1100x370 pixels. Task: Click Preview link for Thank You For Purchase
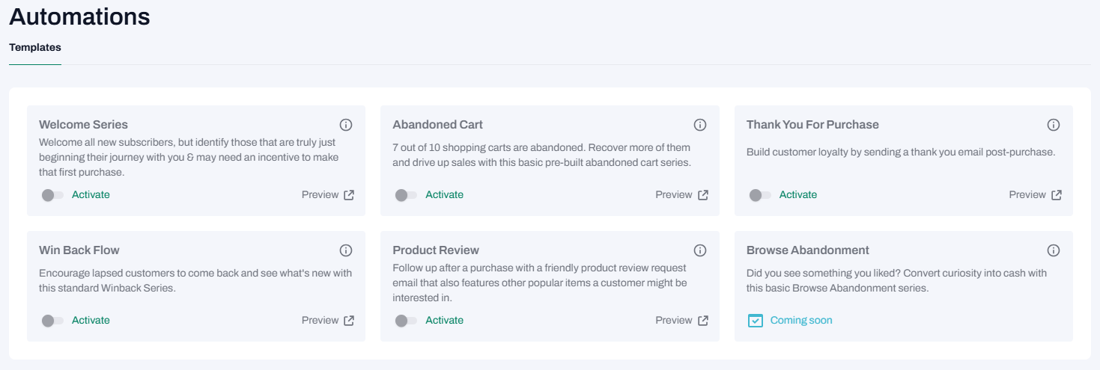coord(1027,195)
